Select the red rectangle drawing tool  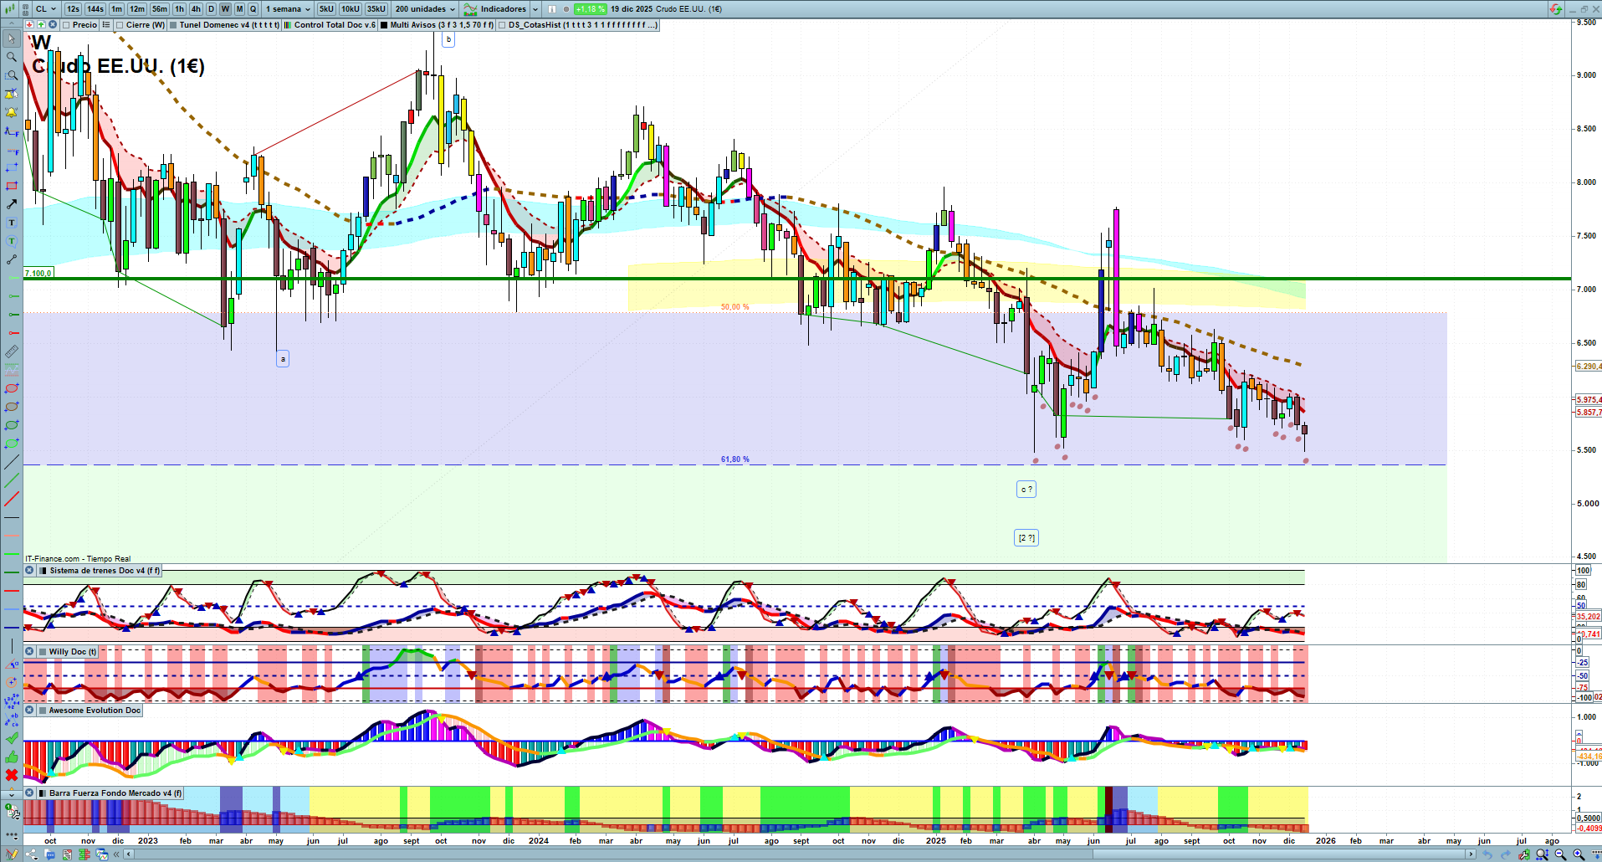click(12, 186)
